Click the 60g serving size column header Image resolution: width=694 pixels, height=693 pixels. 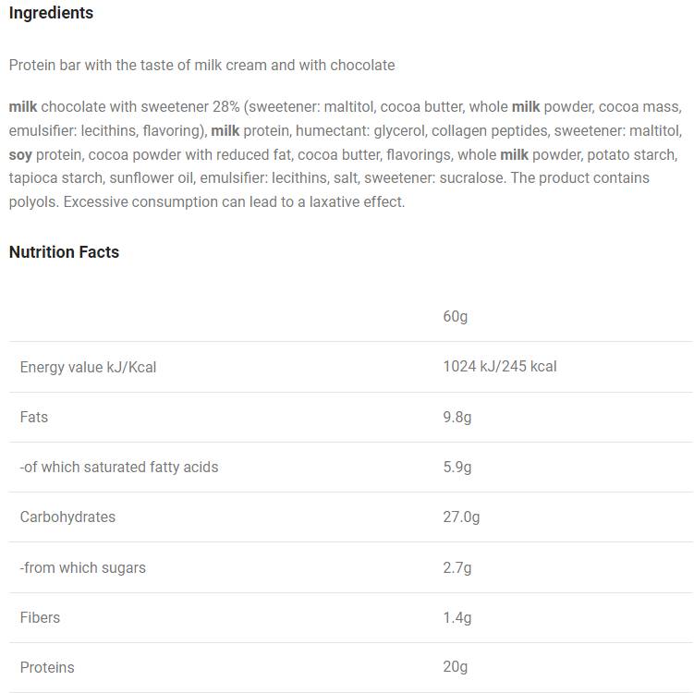tap(456, 317)
